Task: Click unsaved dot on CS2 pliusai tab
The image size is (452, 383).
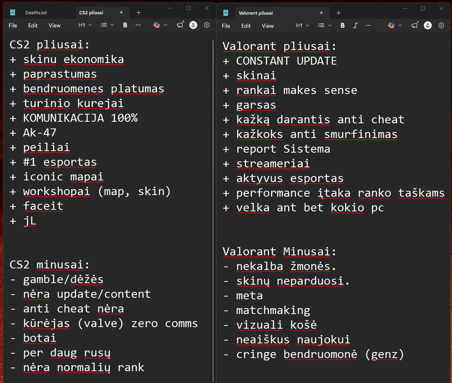Action: tap(121, 12)
